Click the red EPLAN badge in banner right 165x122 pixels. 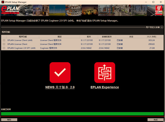pyautogui.click(x=159, y=10)
